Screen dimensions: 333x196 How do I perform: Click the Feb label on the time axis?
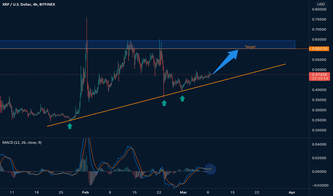[x=85, y=192]
